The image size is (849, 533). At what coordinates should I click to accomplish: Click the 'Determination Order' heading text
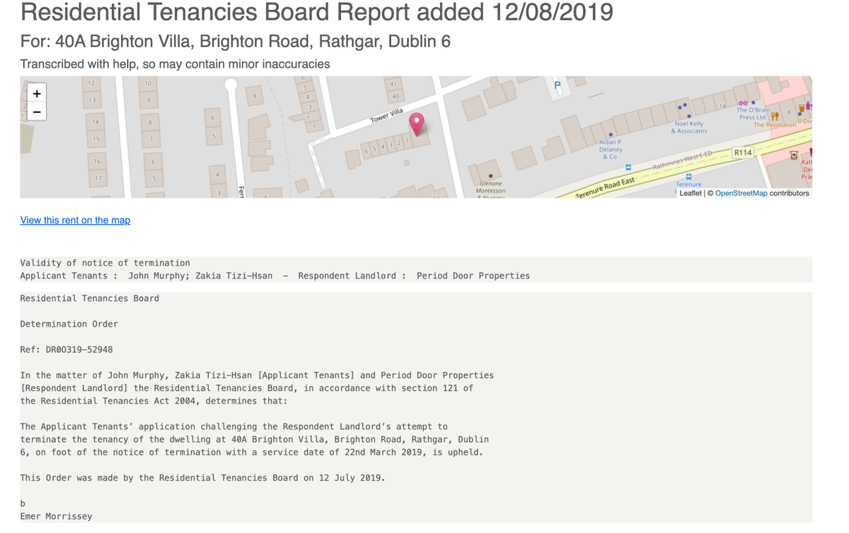[x=69, y=324]
